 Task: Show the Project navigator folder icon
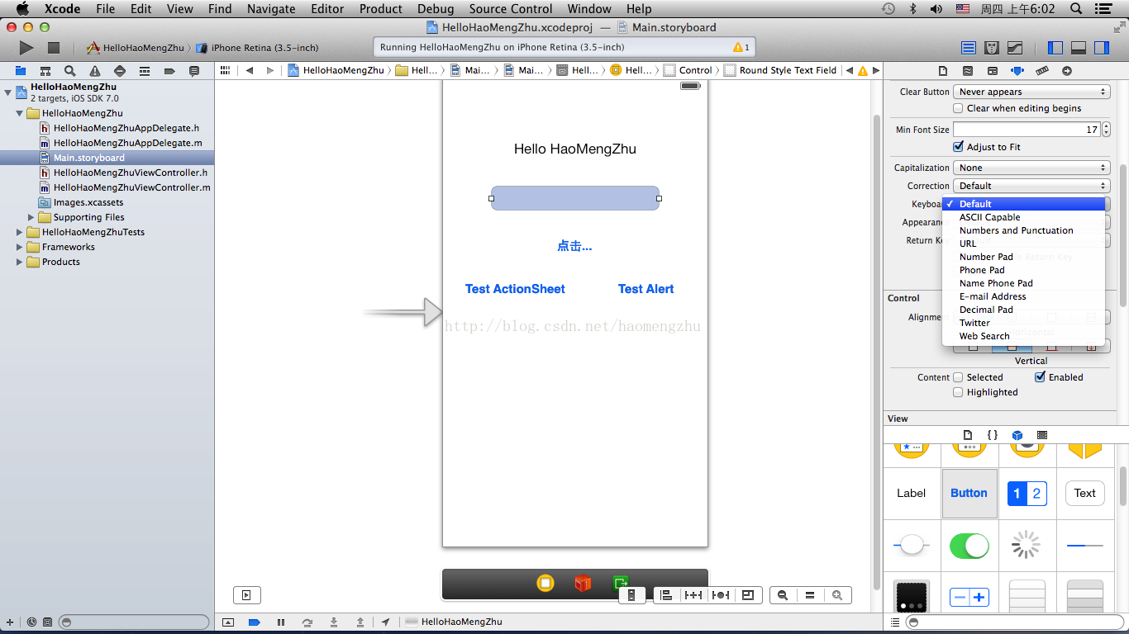pos(21,71)
